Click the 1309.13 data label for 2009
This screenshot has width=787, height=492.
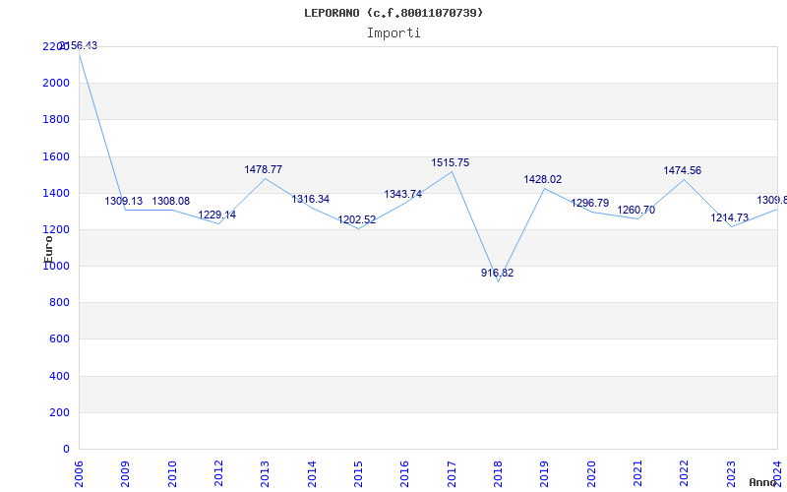[124, 202]
